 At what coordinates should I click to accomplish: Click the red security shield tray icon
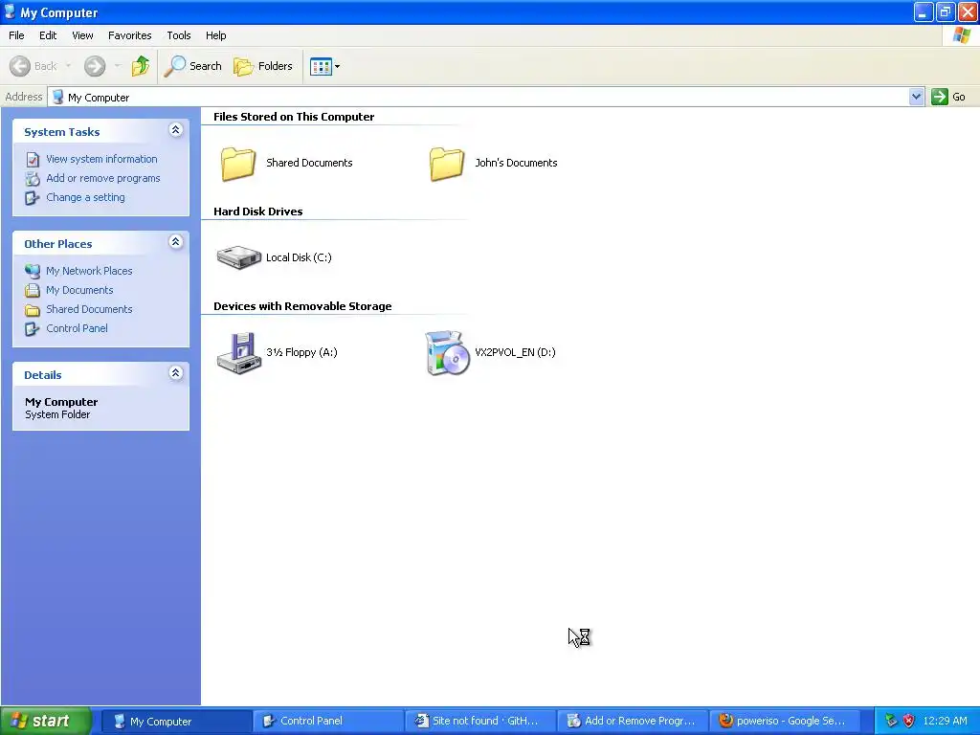click(x=909, y=722)
